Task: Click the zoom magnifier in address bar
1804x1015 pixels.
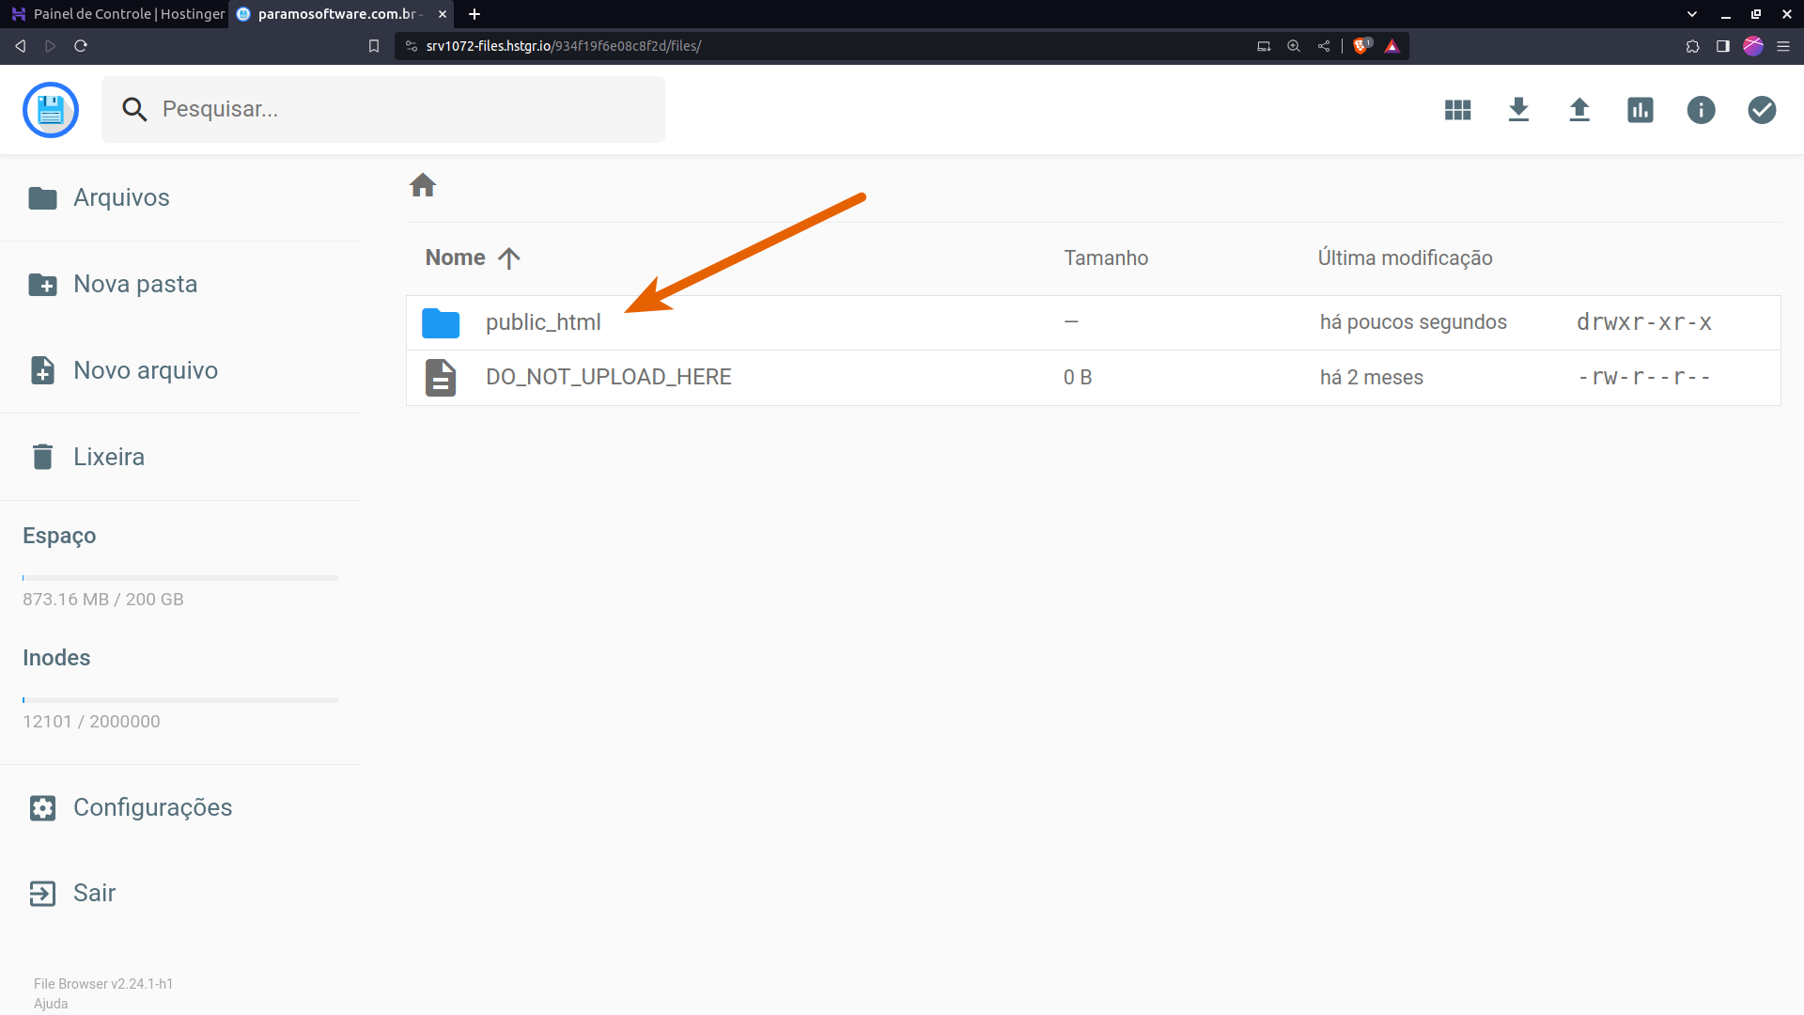Action: [1294, 46]
